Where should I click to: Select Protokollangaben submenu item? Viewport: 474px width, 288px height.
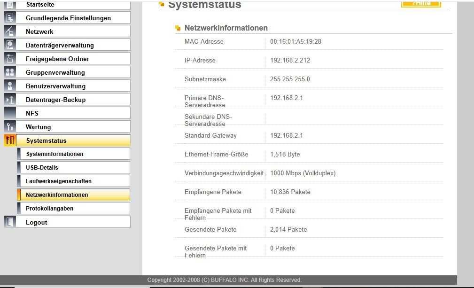tap(74, 208)
